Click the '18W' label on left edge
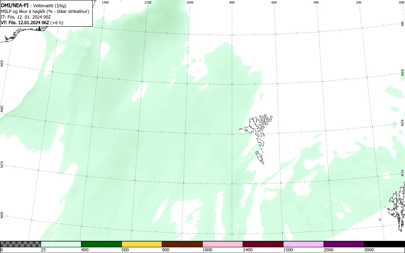This screenshot has width=405, height=253. pyautogui.click(x=2, y=108)
